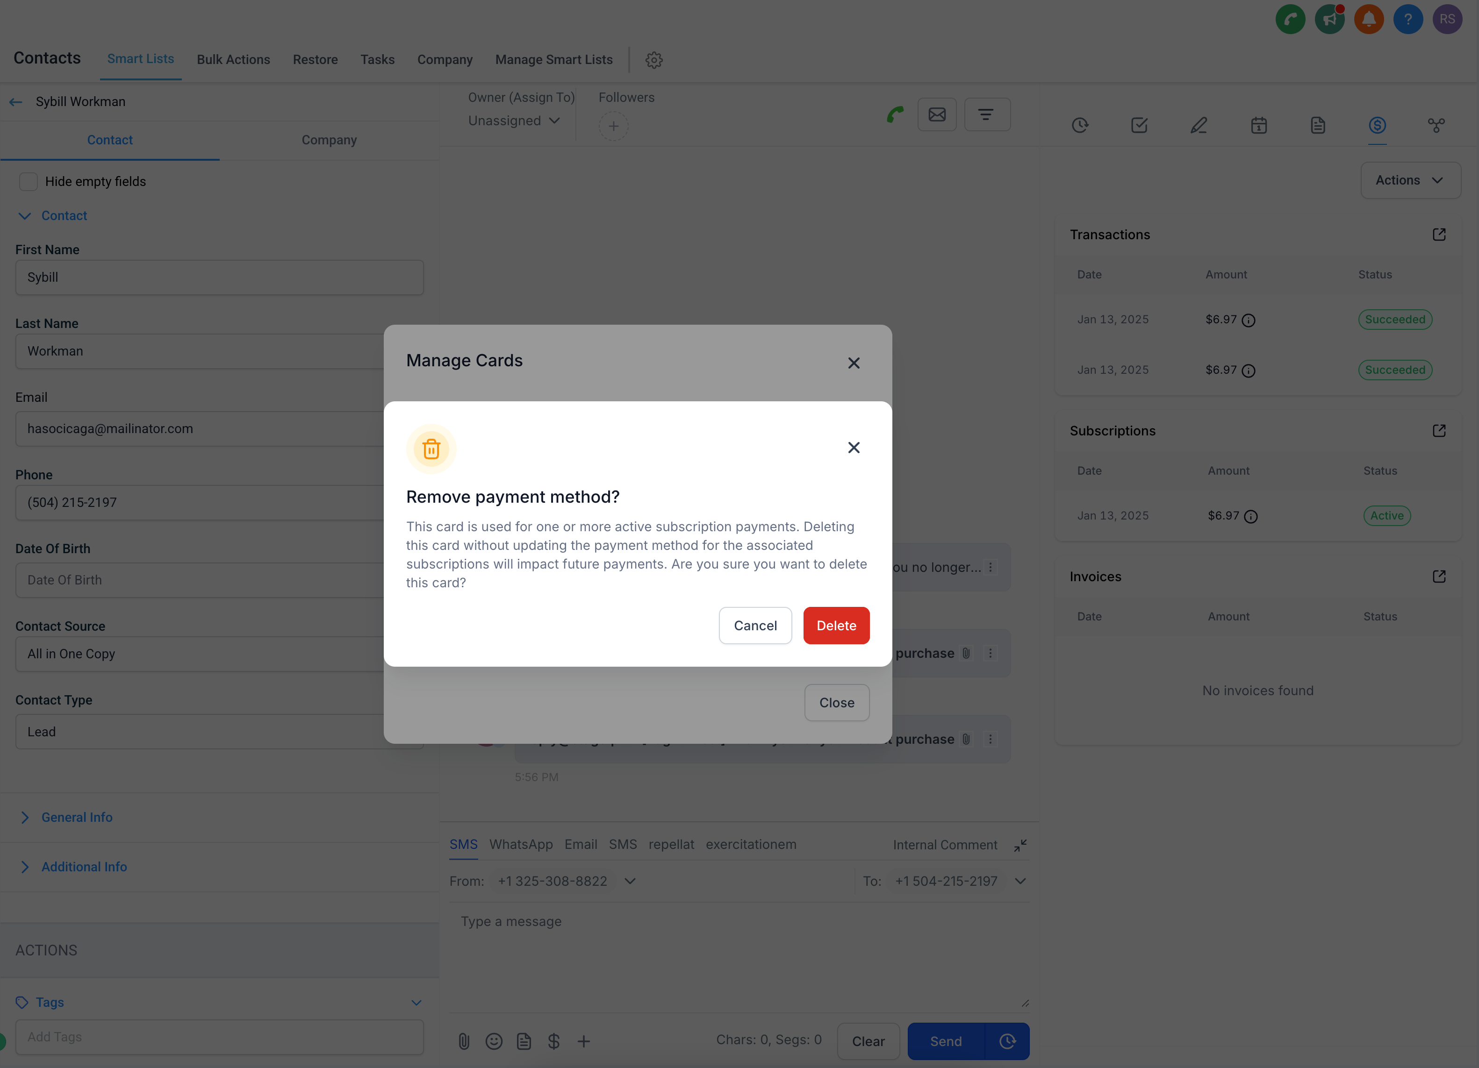Expand the Actions dropdown
The width and height of the screenshot is (1479, 1068).
click(x=1410, y=180)
